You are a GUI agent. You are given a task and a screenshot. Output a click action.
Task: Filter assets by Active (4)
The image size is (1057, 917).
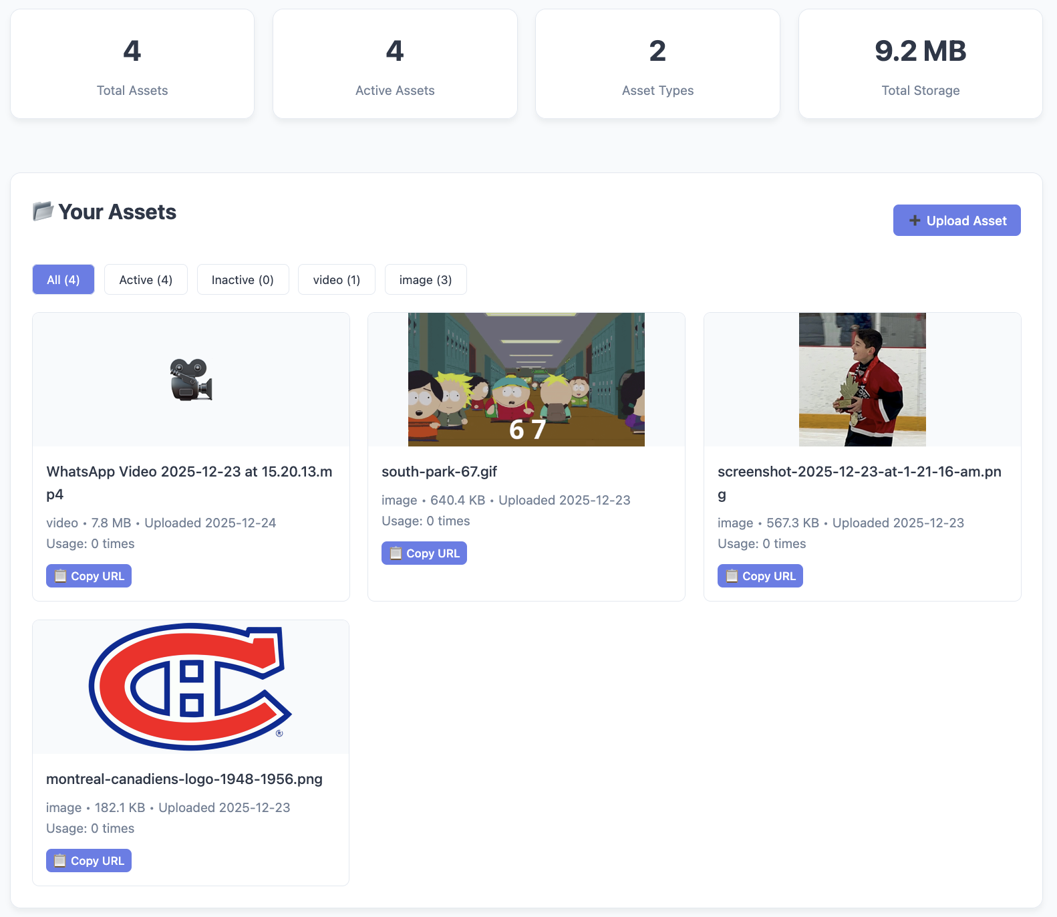[x=146, y=279]
